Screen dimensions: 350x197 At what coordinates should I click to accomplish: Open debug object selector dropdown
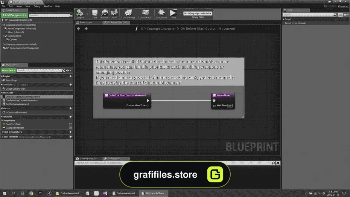[x=198, y=14]
